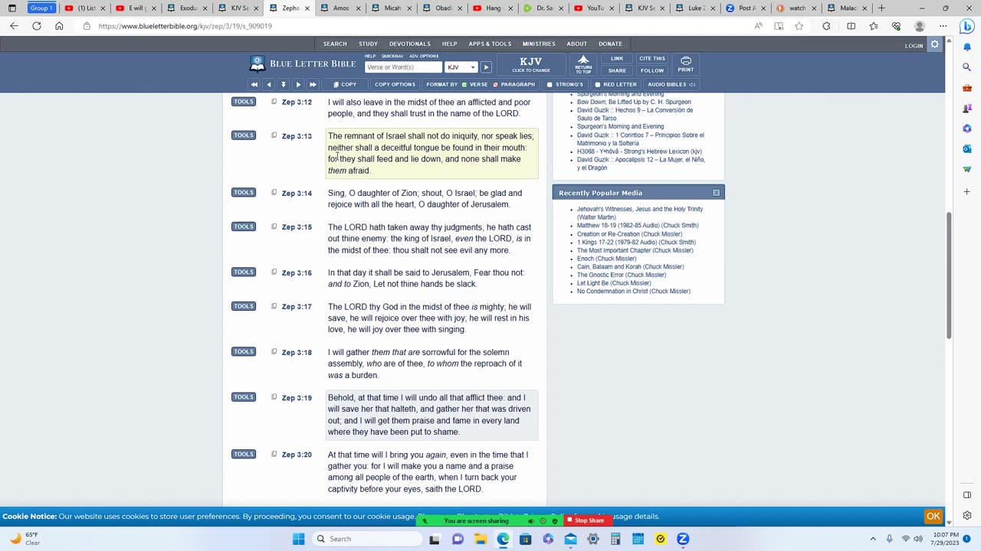Image resolution: width=981 pixels, height=551 pixels.
Task: Open the Search menu
Action: (x=335, y=44)
